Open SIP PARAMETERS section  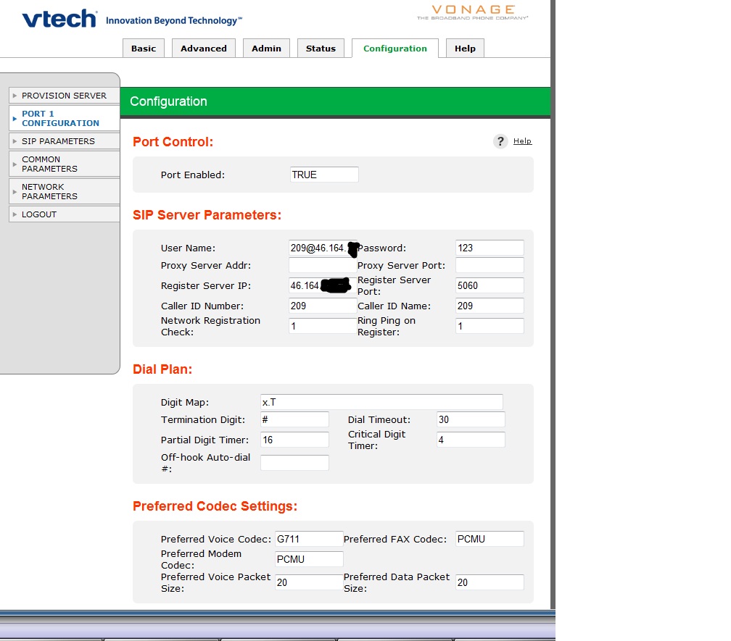tap(58, 141)
